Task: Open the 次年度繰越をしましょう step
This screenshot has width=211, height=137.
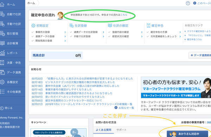Action: point(164,36)
